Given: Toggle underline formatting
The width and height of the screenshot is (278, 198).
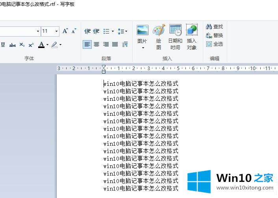Looking at the screenshot, I should click(3, 44).
